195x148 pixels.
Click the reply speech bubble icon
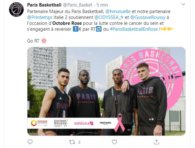(30, 142)
